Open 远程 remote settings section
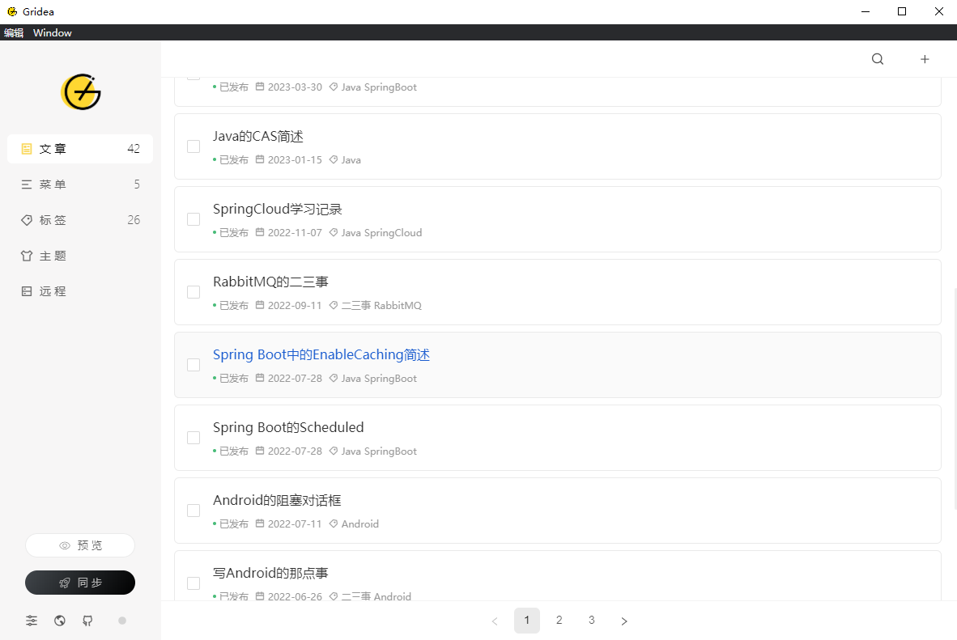957x640 pixels. pyautogui.click(x=80, y=291)
